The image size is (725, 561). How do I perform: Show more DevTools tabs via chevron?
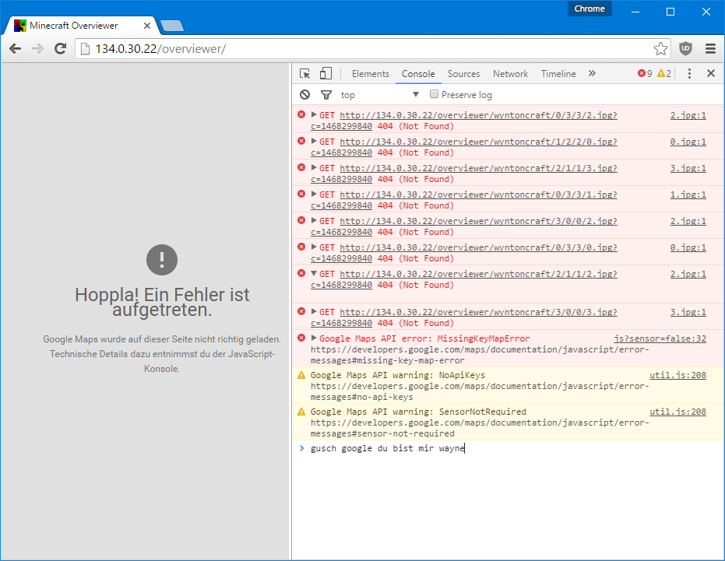[592, 74]
